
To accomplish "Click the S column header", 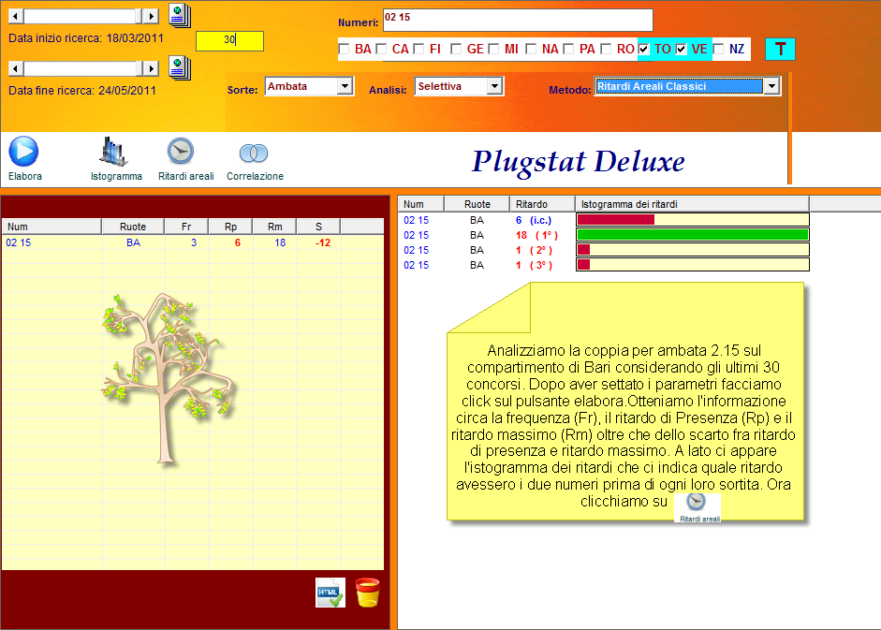I will [x=318, y=227].
